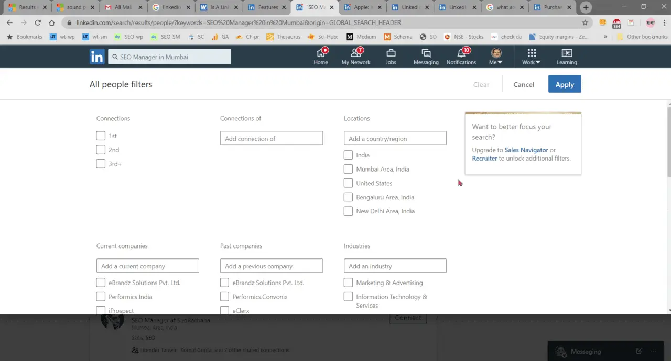Select New Delhi Area, India checkbox

348,211
